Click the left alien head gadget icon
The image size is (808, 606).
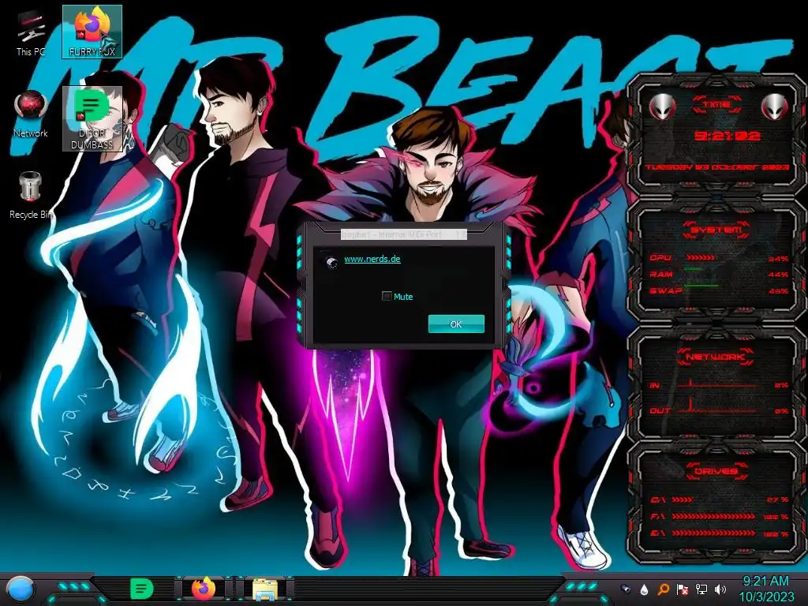click(x=662, y=107)
